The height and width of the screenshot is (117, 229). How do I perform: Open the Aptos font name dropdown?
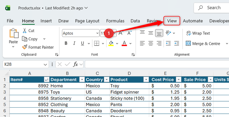pyautogui.click(x=97, y=33)
